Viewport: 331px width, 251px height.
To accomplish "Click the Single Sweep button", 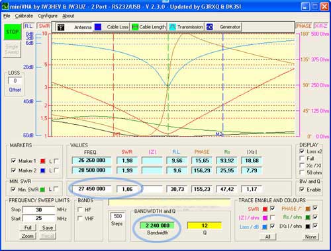I will pos(12,50).
